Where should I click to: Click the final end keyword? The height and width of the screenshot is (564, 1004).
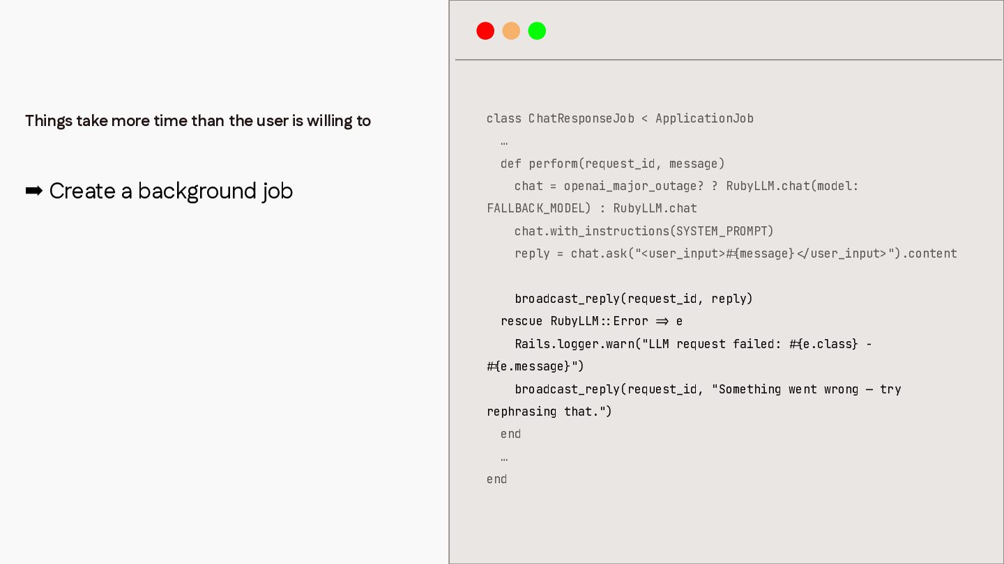(496, 479)
